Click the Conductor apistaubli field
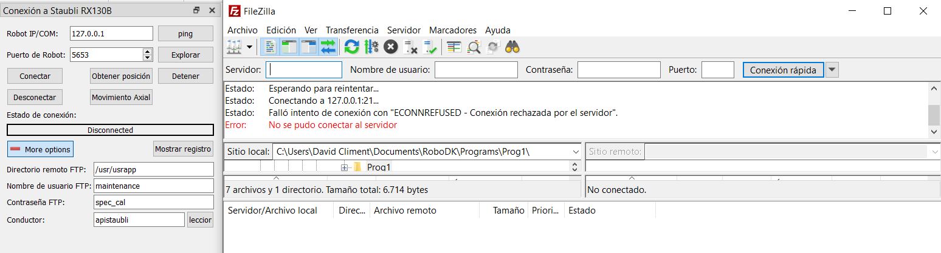This screenshot has height=253, width=941. click(139, 220)
